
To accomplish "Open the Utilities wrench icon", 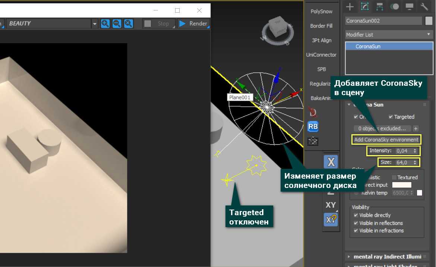I will click(x=424, y=6).
